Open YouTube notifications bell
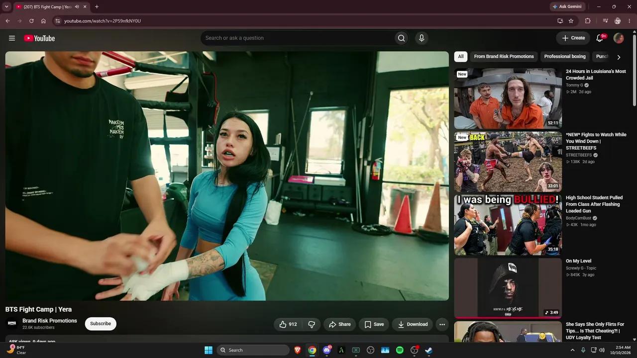Screen dimensions: 637x358 coord(600,38)
